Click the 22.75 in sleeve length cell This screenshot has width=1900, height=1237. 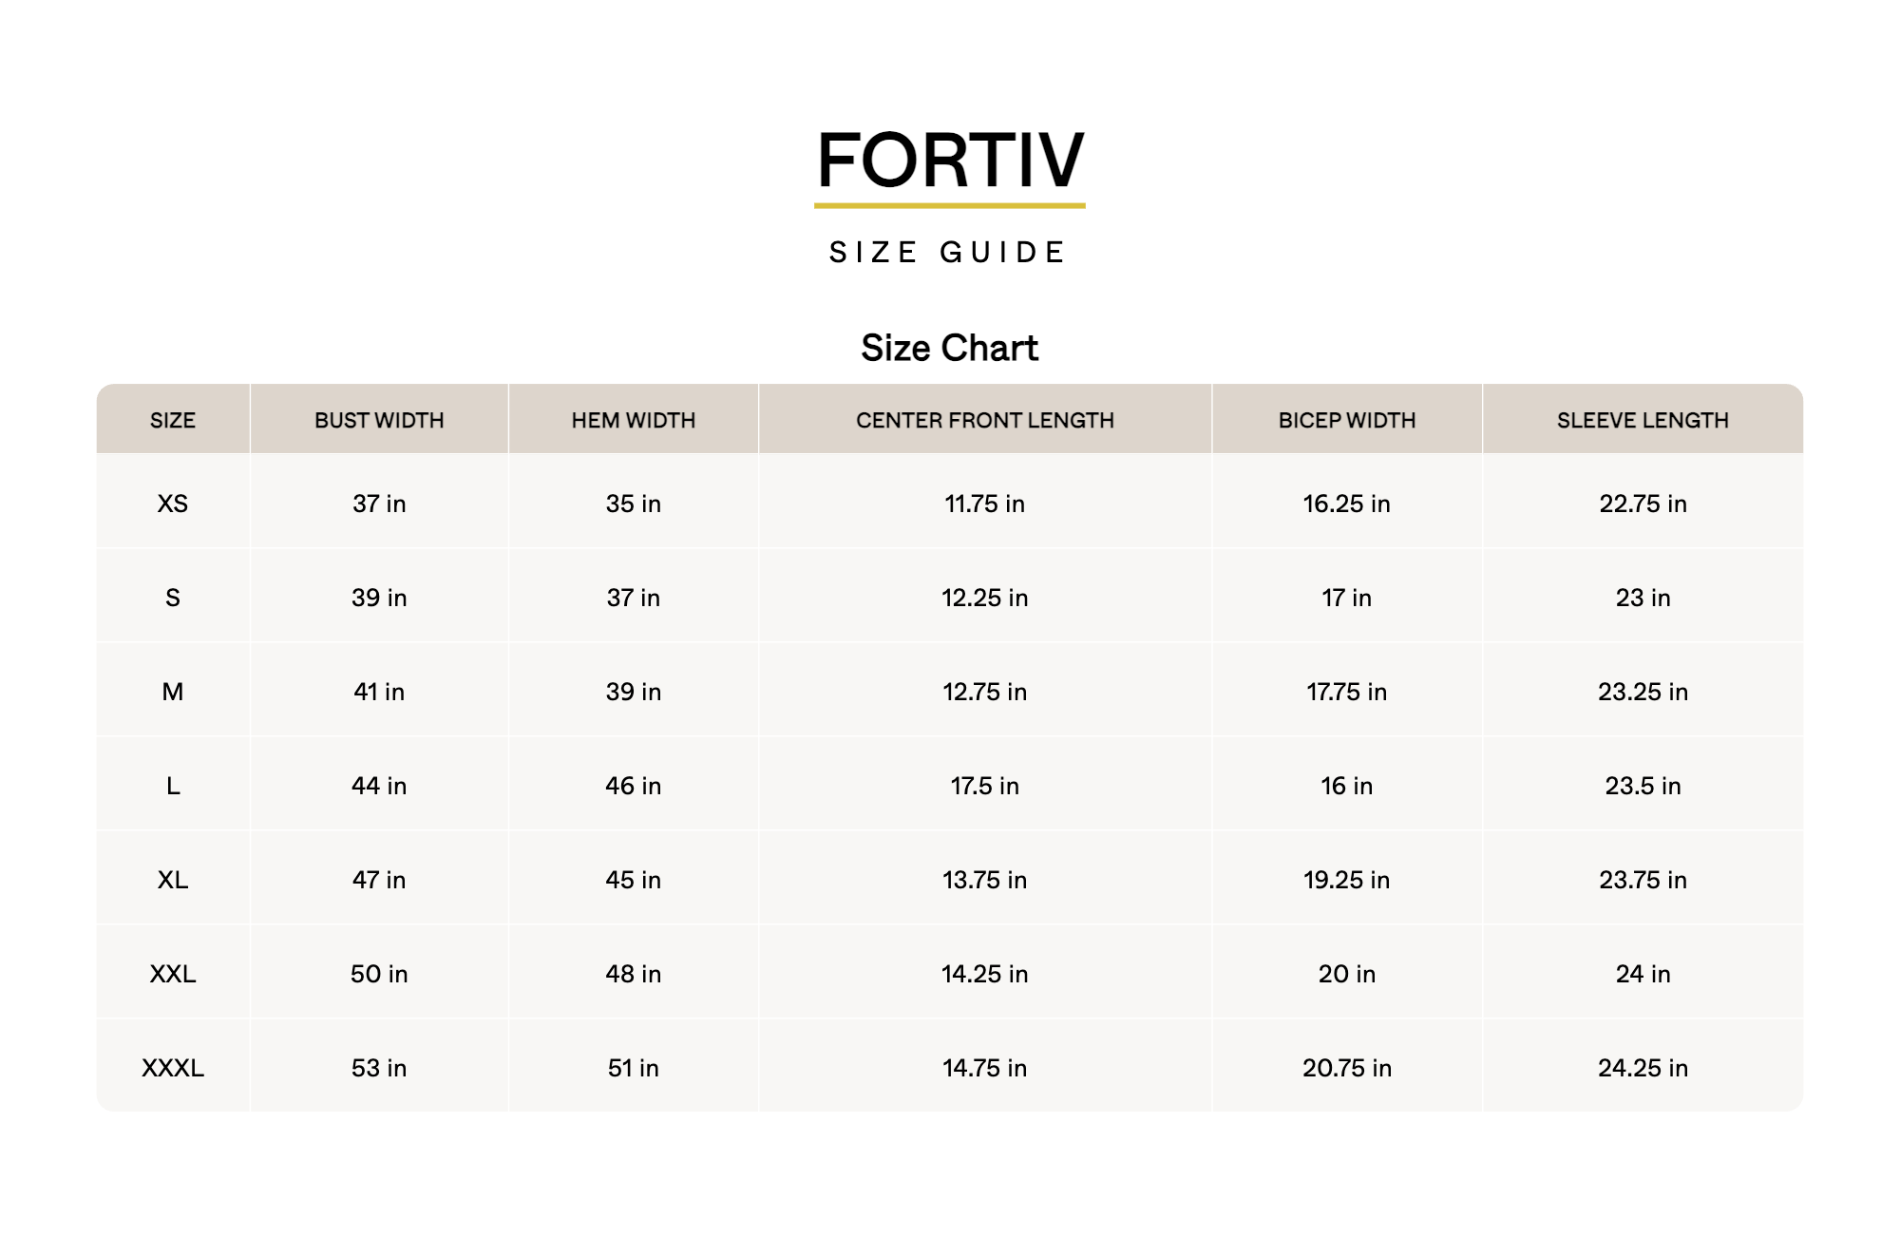pos(1643,504)
